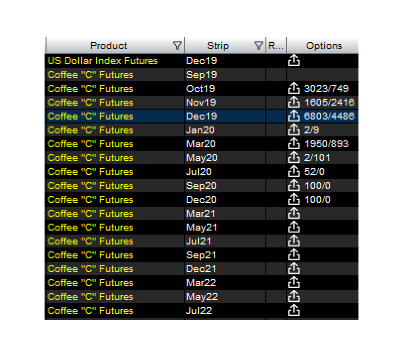This screenshot has width=405, height=362.
Task: Click the 2/9 options value
Action: (311, 130)
